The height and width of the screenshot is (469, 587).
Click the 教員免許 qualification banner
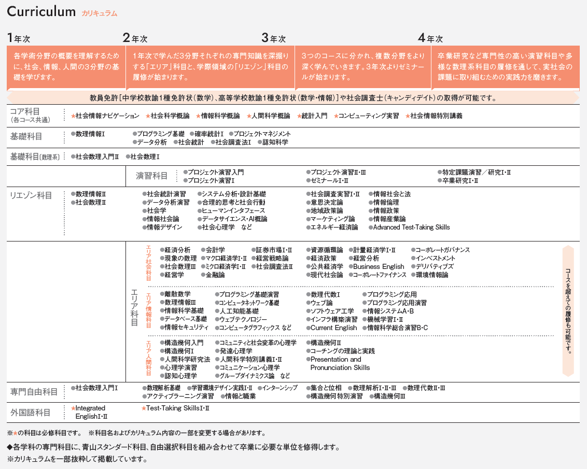[293, 97]
